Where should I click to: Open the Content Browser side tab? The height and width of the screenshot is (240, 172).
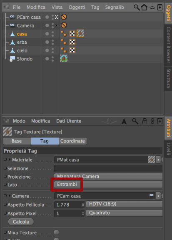click(x=168, y=45)
